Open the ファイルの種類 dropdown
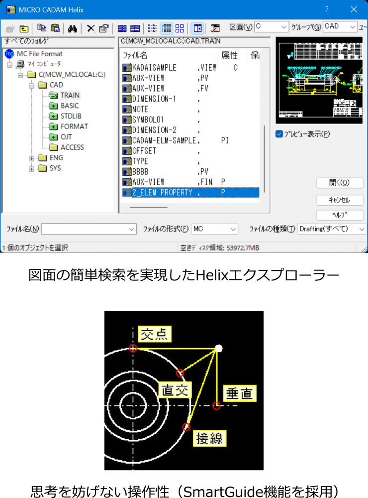Viewport: 368px width, 498px height. (x=332, y=229)
